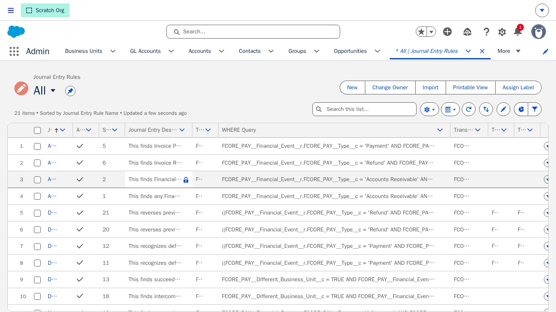Image resolution: width=556 pixels, height=312 pixels.
Task: Open the Favorites star icon
Action: [421, 32]
